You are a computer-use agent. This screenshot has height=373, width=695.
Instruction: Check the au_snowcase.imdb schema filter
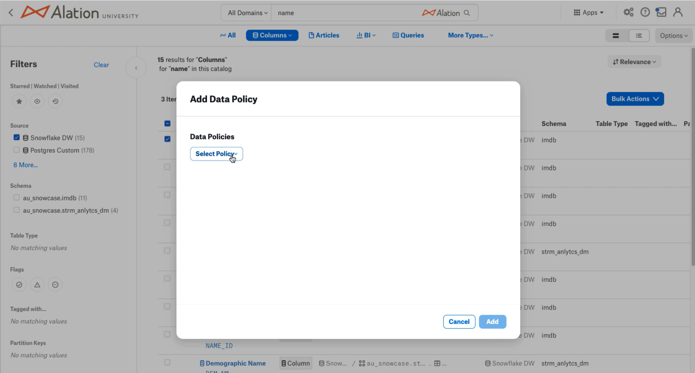(x=17, y=198)
